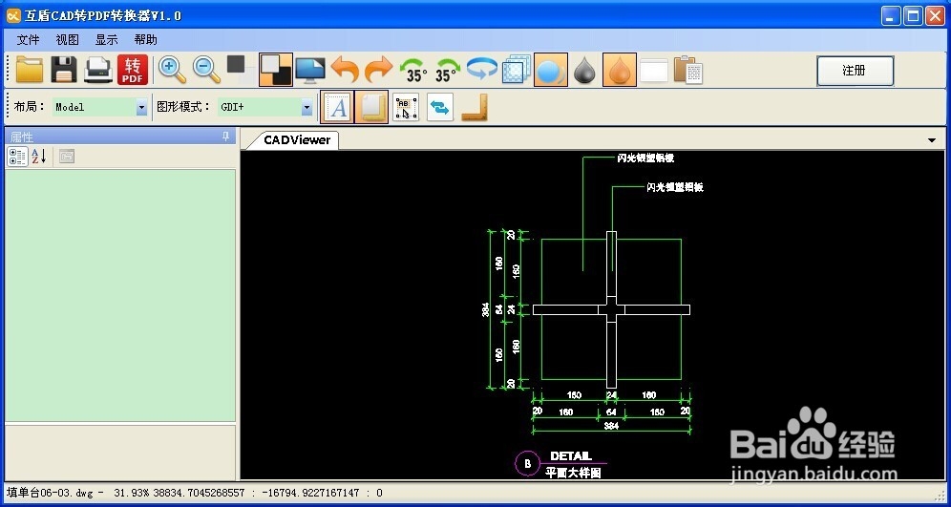Viewport: 951px width, 507px height.
Task: Open the 显示 menu
Action: (106, 40)
